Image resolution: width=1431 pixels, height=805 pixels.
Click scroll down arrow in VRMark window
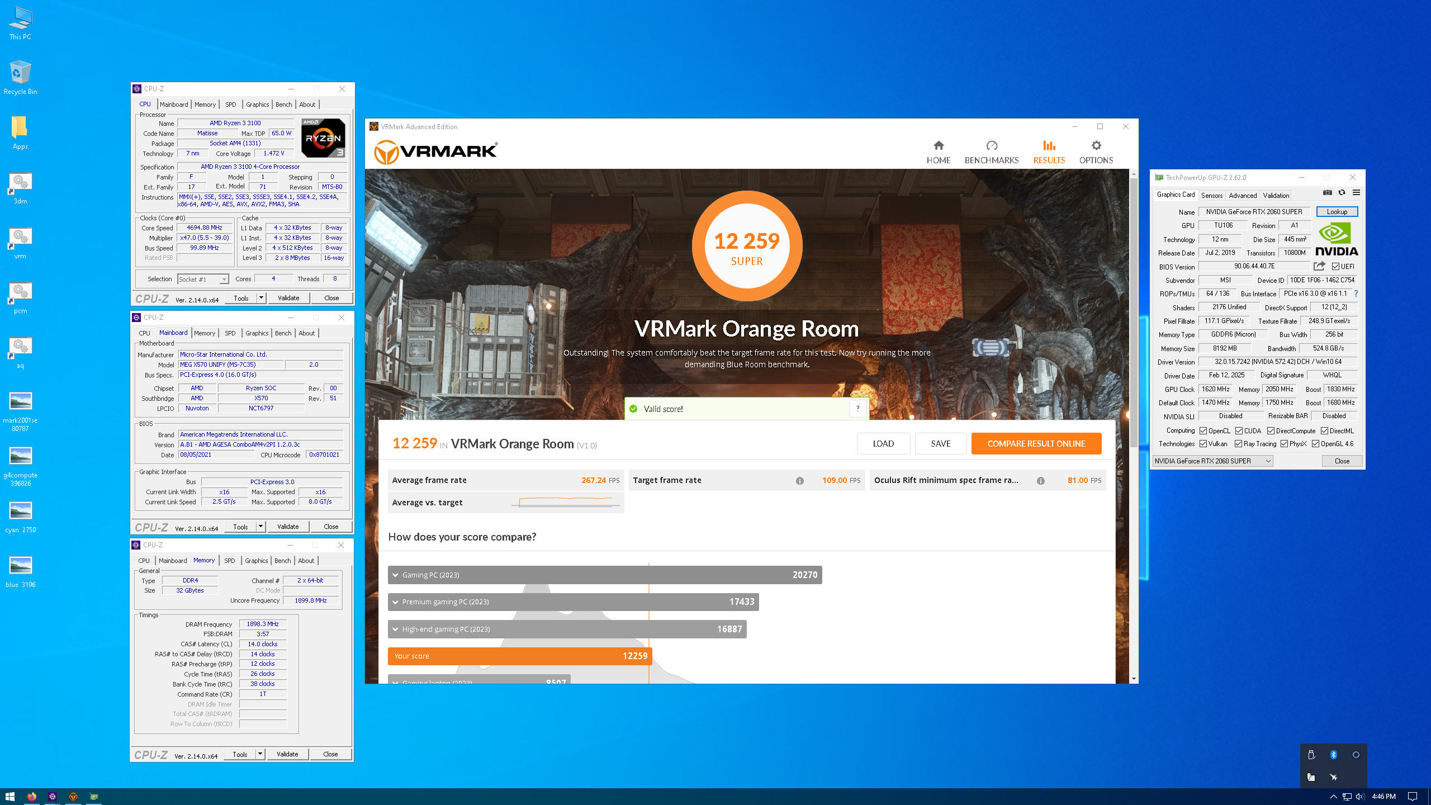(x=1134, y=679)
